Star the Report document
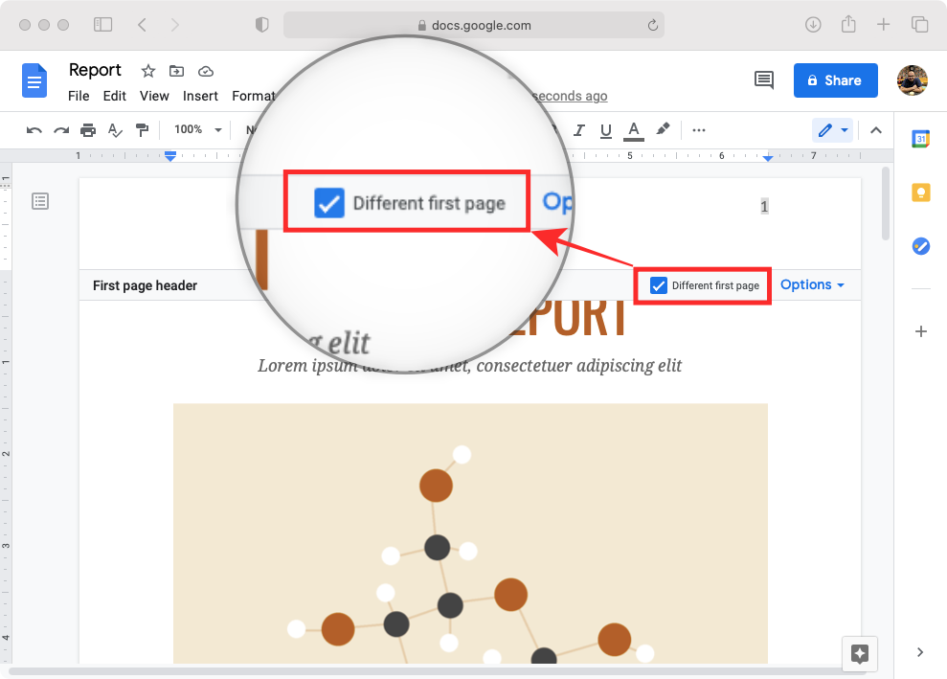This screenshot has width=947, height=679. [148, 71]
